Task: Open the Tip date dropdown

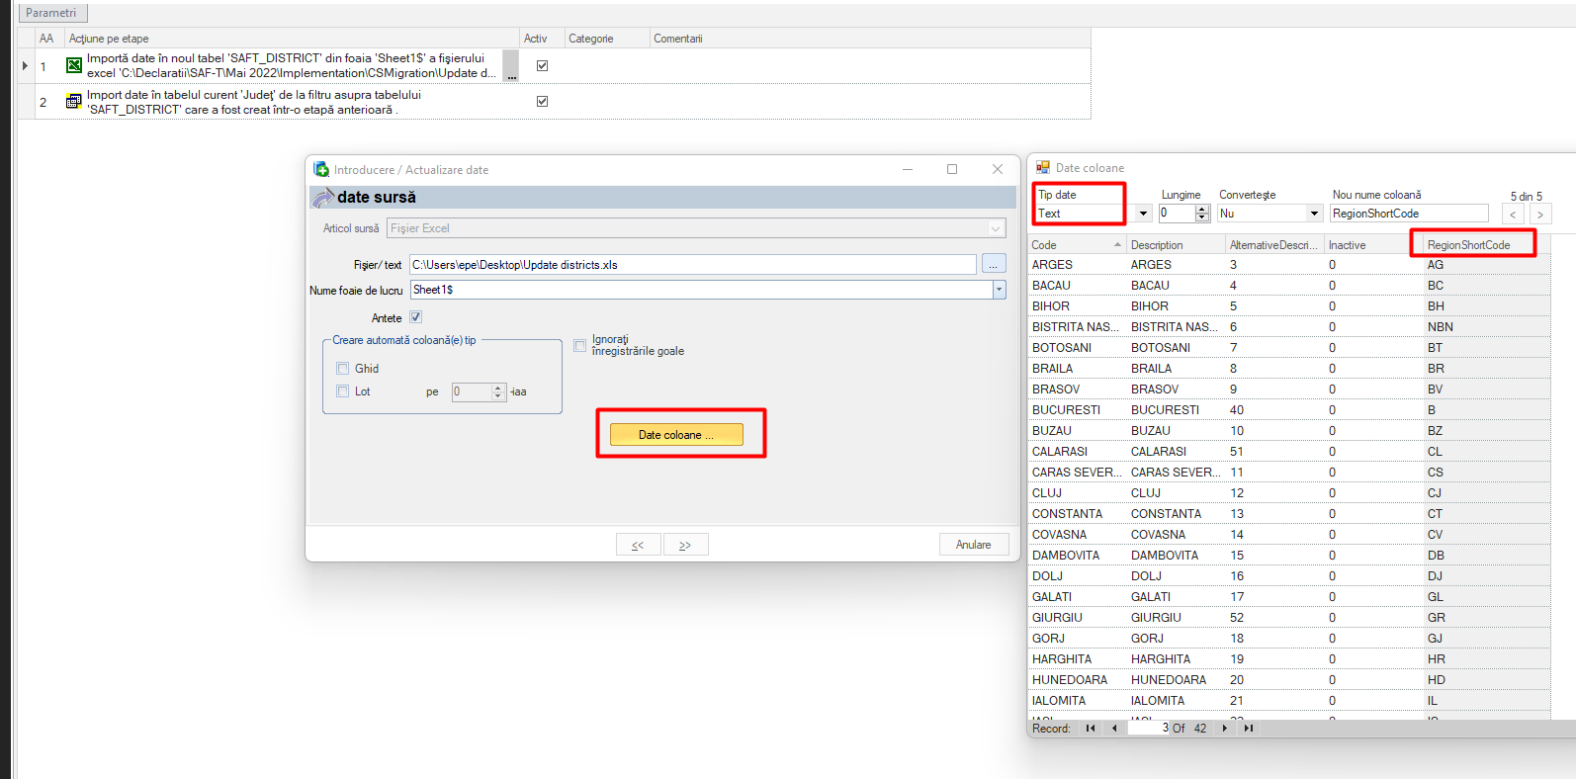Action: click(x=1144, y=214)
